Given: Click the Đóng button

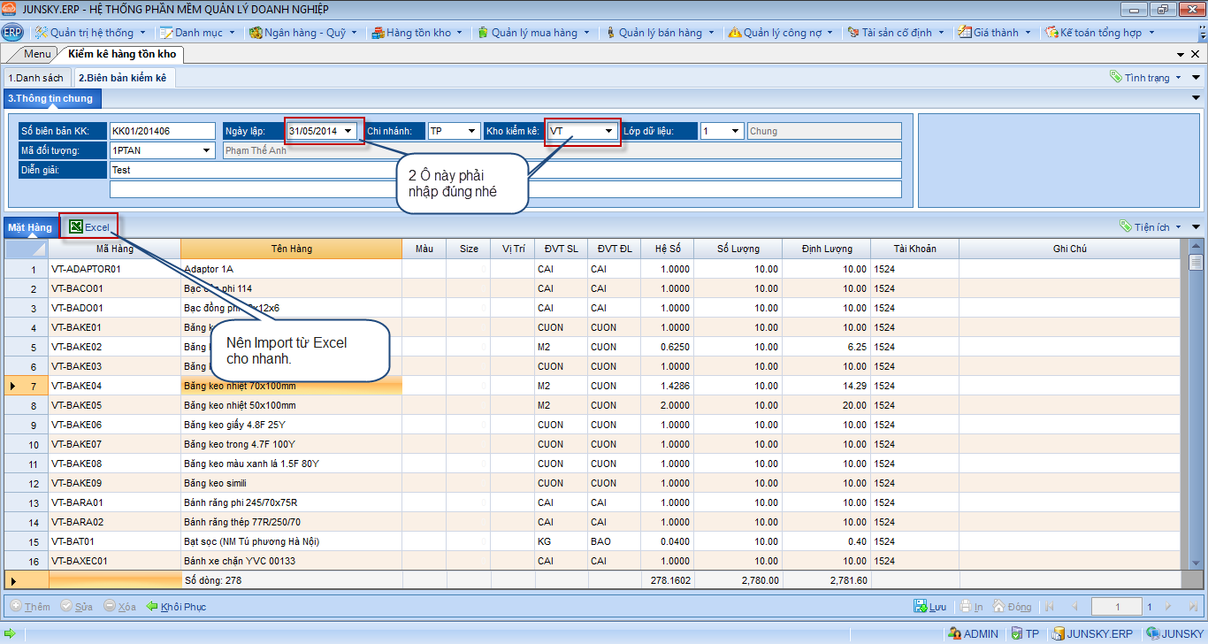Looking at the screenshot, I should pos(1012,607).
